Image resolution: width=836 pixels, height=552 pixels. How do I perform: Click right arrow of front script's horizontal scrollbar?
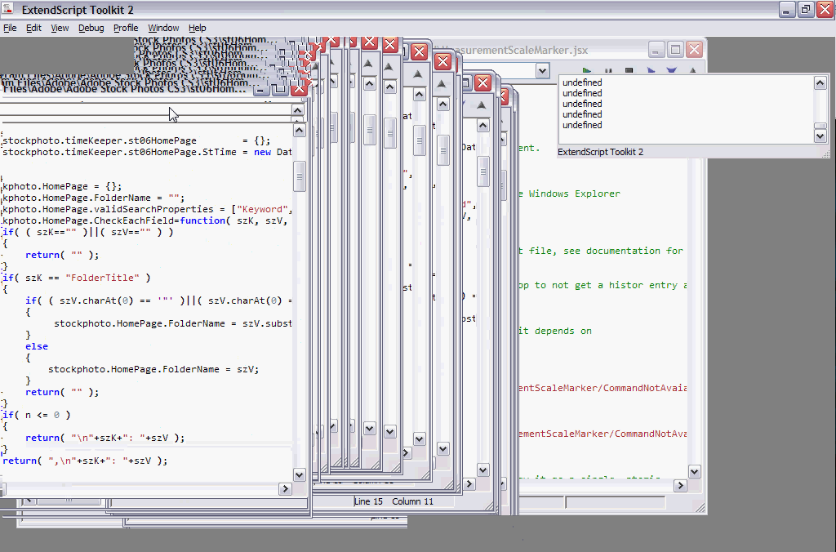pyautogui.click(x=285, y=489)
